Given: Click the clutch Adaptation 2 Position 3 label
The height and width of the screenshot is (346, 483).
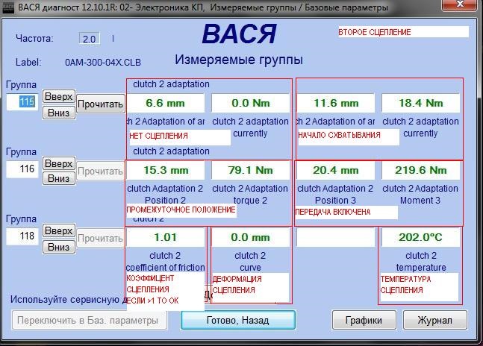Looking at the screenshot, I should [335, 195].
